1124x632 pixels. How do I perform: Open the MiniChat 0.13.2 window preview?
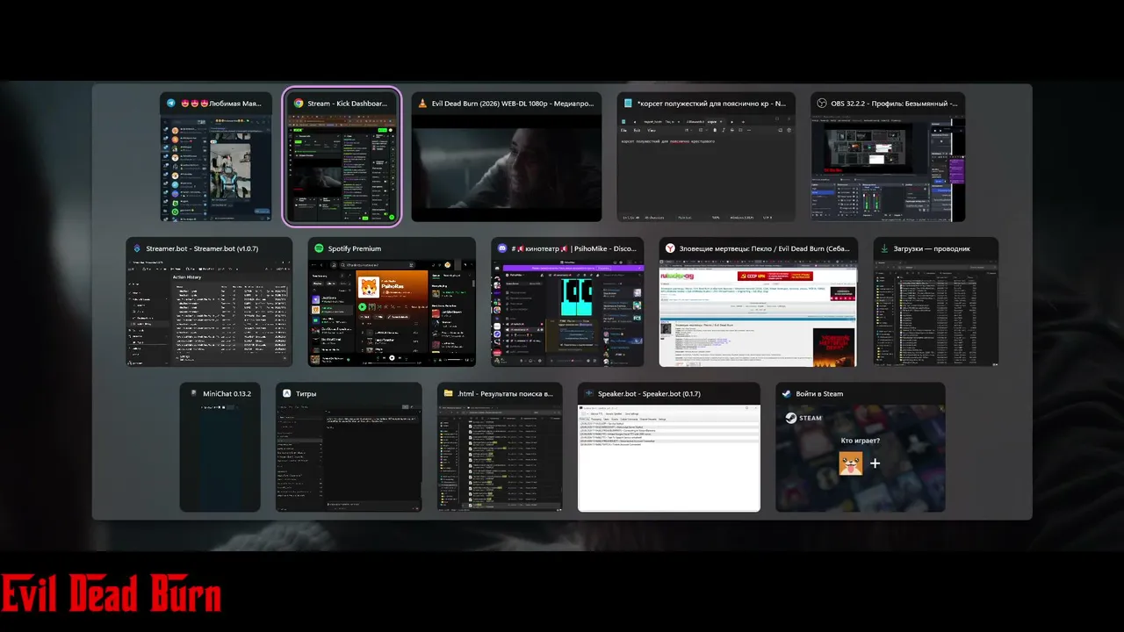pyautogui.click(x=220, y=459)
